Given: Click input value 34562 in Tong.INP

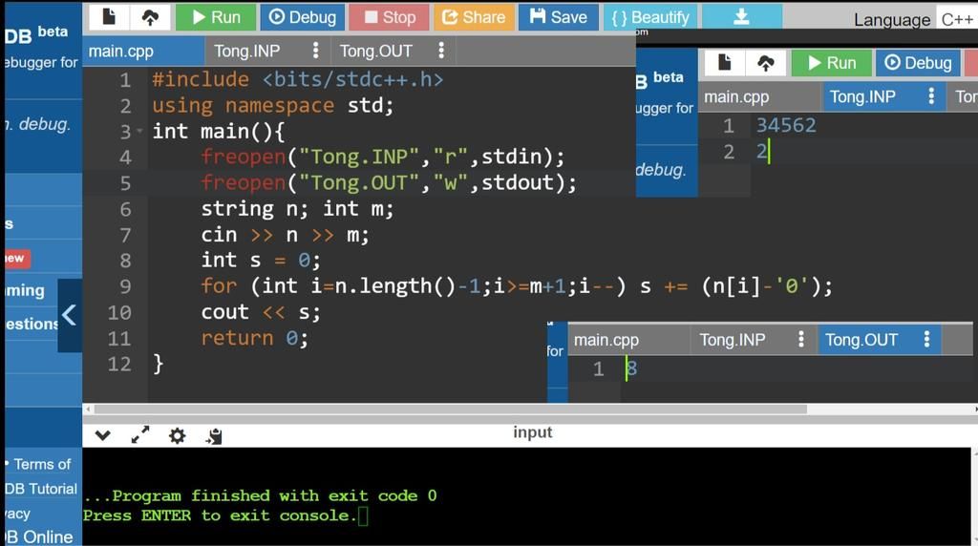Looking at the screenshot, I should tap(786, 125).
